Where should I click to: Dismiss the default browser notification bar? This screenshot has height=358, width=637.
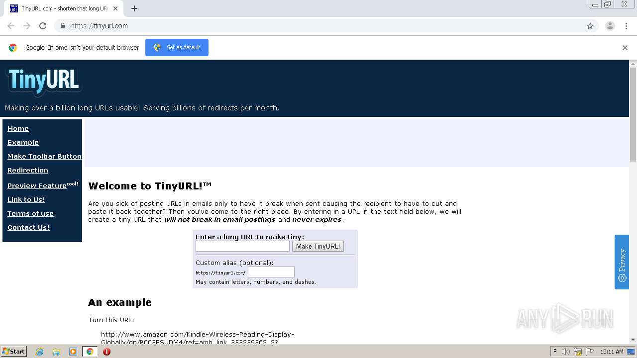(625, 48)
